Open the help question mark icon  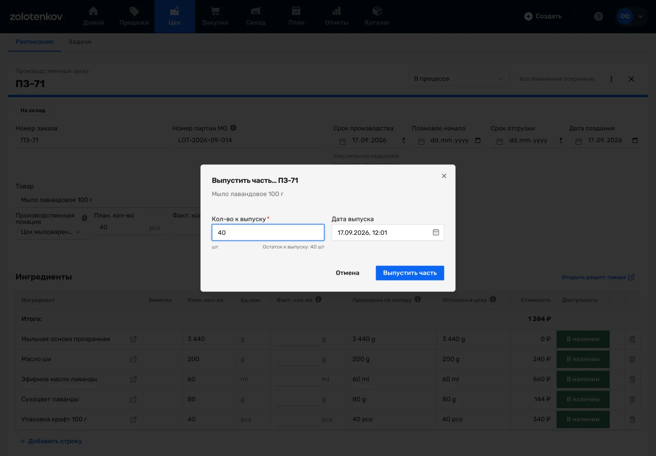tap(599, 16)
